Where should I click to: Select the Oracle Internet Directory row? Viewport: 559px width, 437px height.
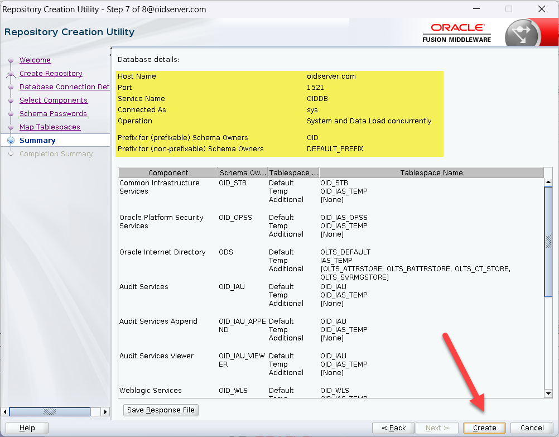(162, 252)
